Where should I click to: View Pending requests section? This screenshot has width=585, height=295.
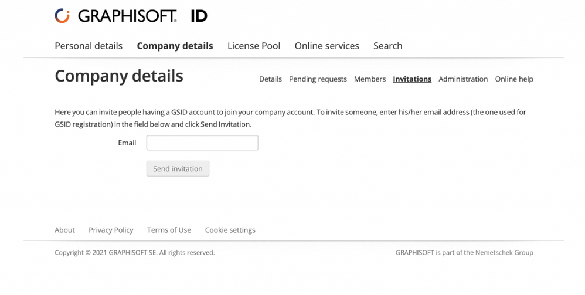tap(318, 79)
